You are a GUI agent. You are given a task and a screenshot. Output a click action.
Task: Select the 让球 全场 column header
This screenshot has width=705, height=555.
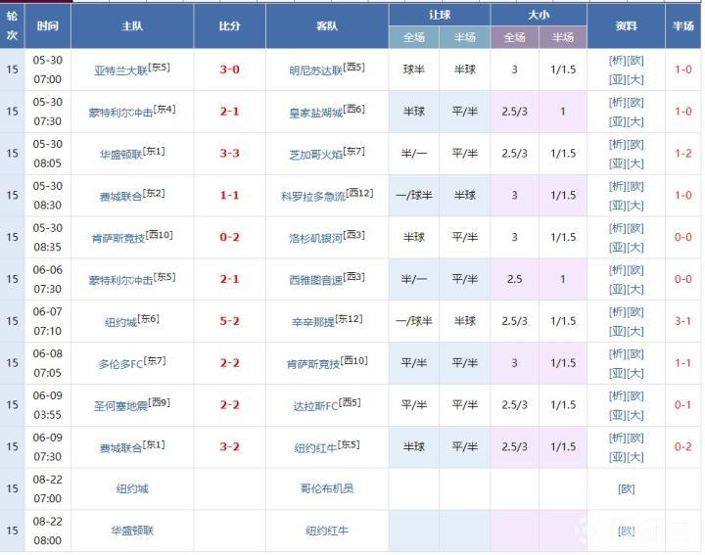click(x=413, y=37)
